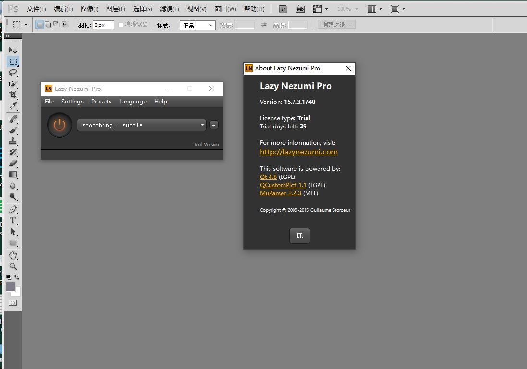Launch Adobe Bridge
The width and height of the screenshot is (527, 369).
(x=283, y=9)
